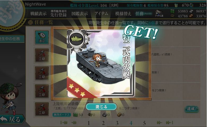
Task: Select the bottom 工廠 hammer icon
Action: [x=42, y=109]
